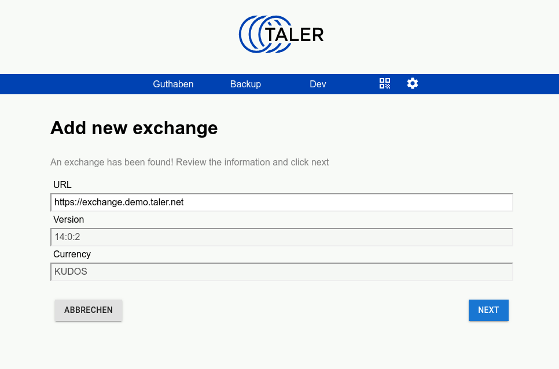Viewport: 559px width, 369px height.
Task: Cancel with the ABBRECHEN button
Action: coord(89,310)
